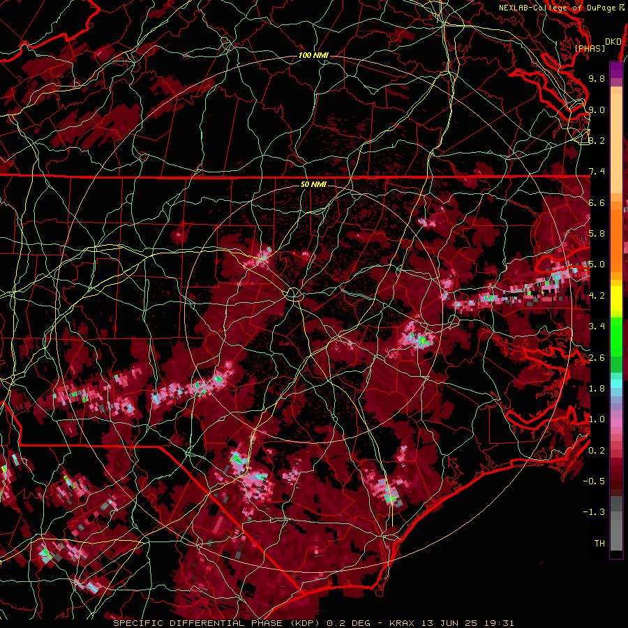Click the 9.8 value on the color scale
628x628 pixels.
tap(597, 78)
